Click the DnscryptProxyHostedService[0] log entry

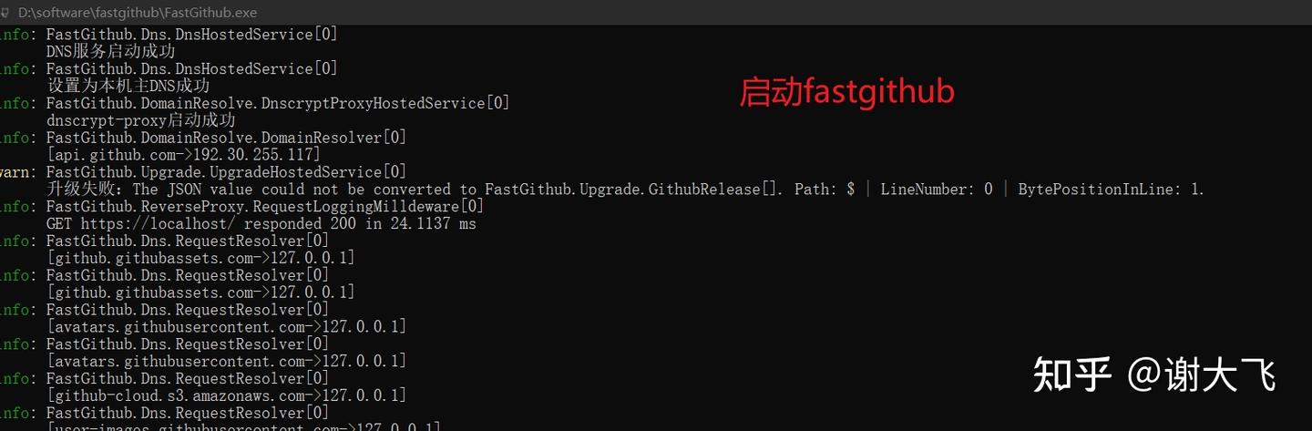coord(278,103)
